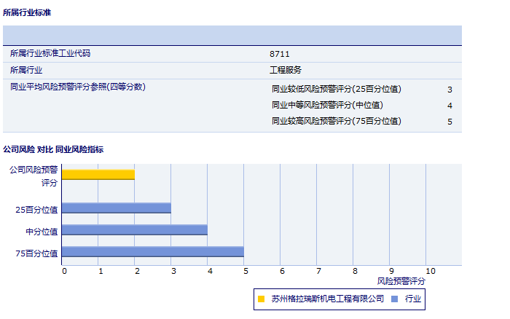Click the 同业较高风险预警评分(75百分位值) text
Image resolution: width=510 pixels, height=319 pixels.
[x=336, y=121]
